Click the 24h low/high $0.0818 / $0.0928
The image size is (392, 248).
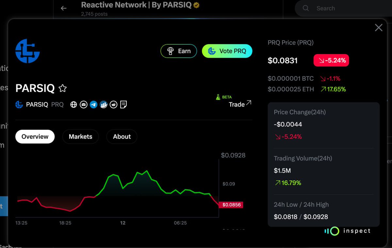[301, 217]
